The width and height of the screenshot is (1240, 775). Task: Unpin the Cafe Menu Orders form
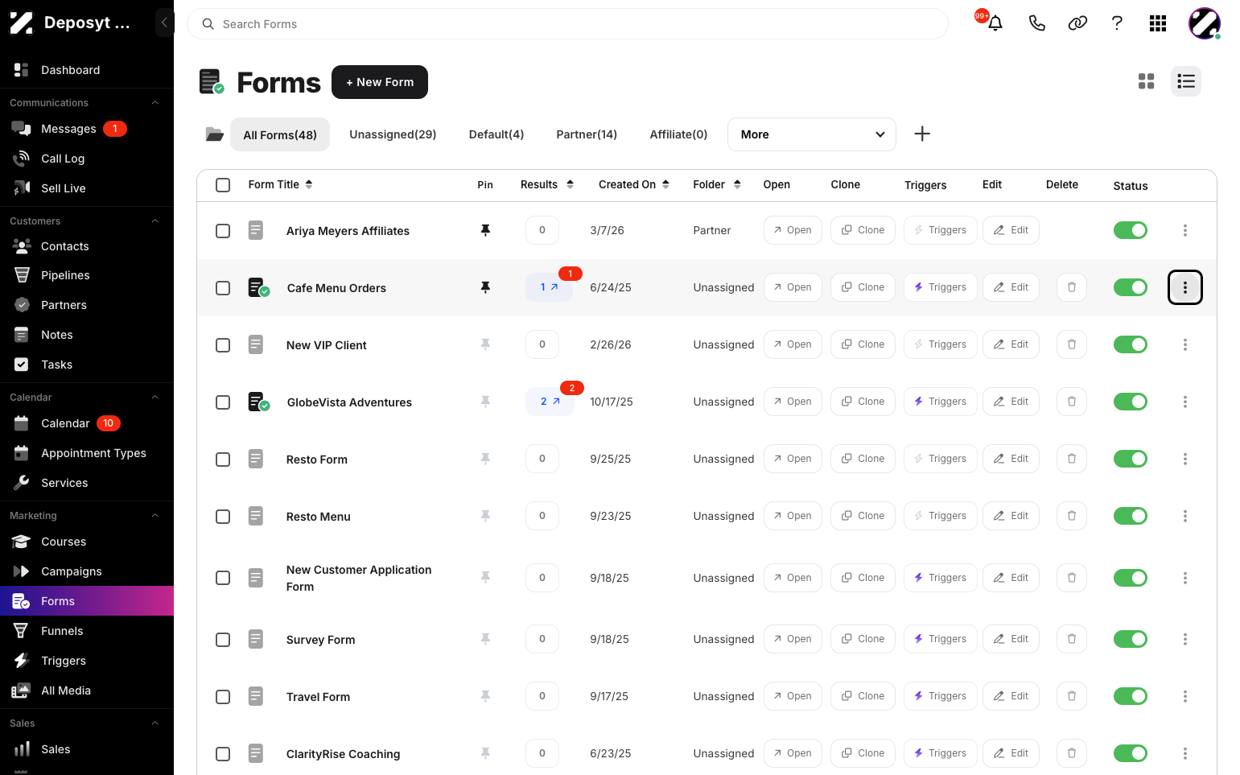tap(485, 287)
